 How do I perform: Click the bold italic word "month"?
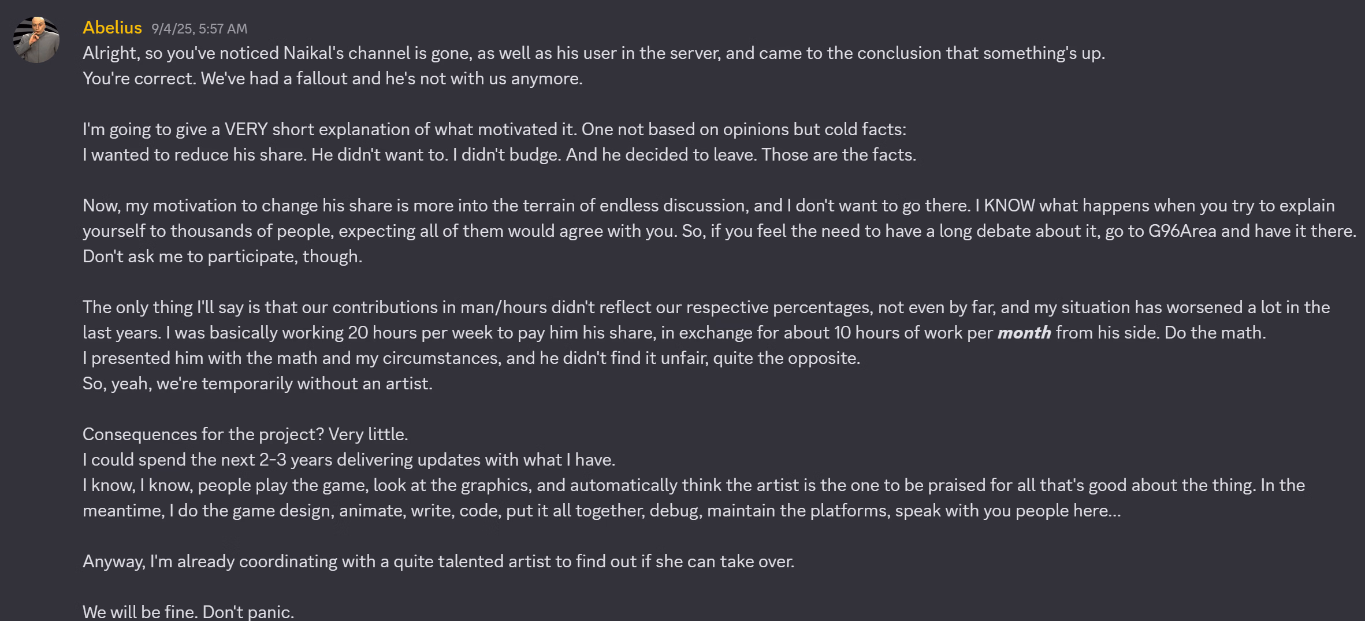1024,333
